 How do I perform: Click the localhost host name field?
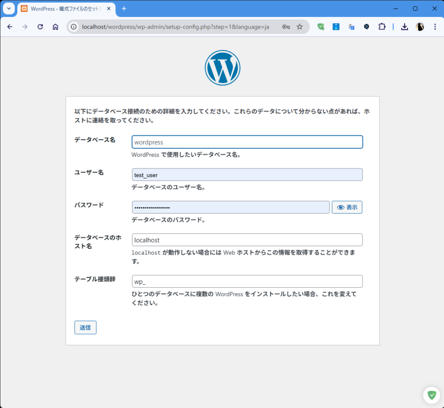click(x=247, y=240)
